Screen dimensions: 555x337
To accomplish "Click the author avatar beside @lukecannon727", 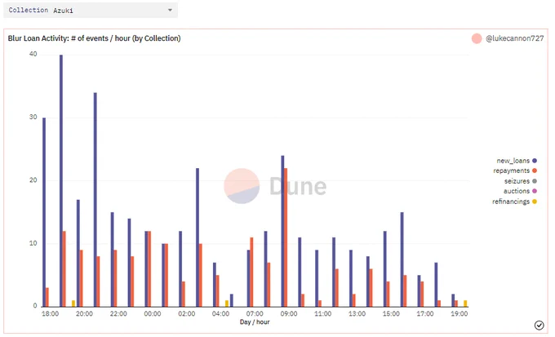I will pyautogui.click(x=477, y=38).
